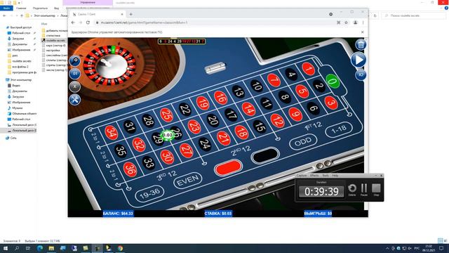
Task: Open Chrome from the taskbar
Action: [x=120, y=248]
